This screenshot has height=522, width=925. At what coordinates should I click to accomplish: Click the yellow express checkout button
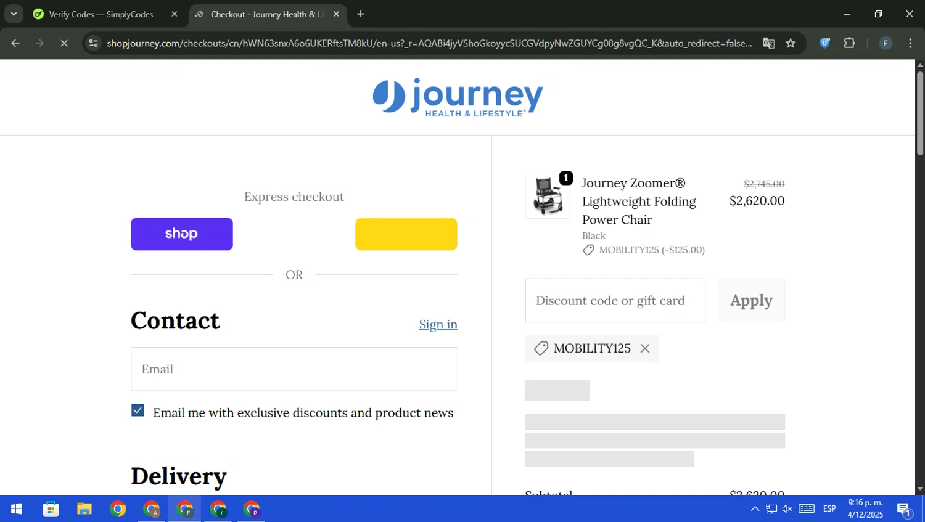click(406, 234)
